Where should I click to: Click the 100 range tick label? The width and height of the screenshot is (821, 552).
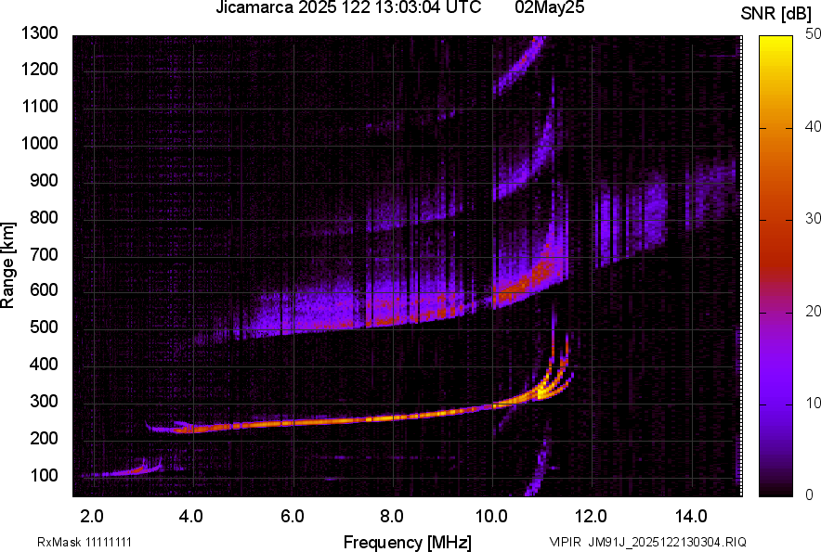click(x=44, y=475)
